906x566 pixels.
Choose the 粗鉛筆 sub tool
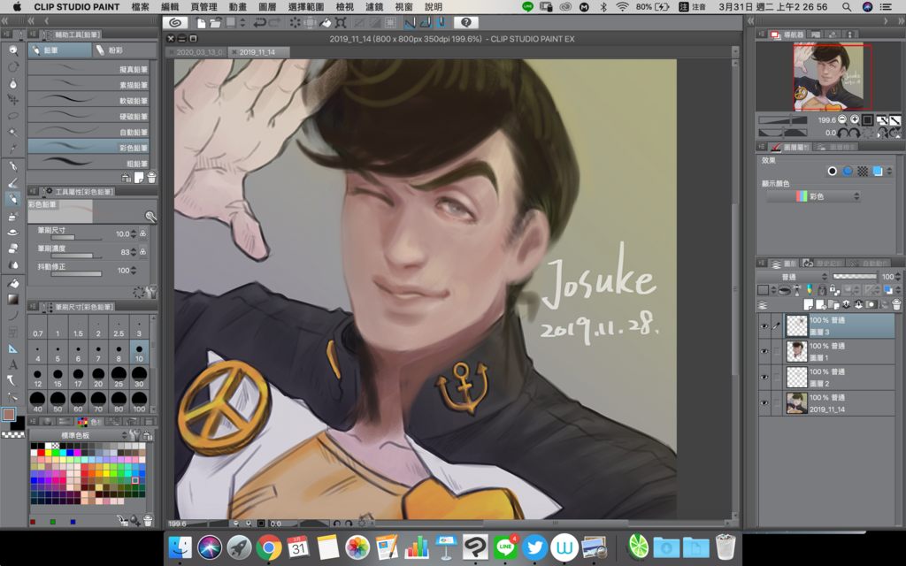[88, 163]
